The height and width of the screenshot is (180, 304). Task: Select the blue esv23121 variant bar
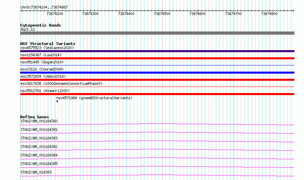click(157, 73)
